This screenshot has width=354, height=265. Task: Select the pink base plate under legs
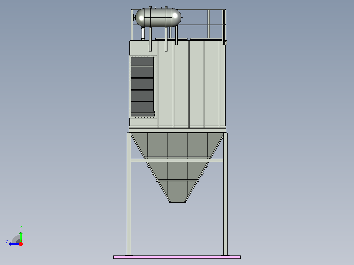pos(177,257)
